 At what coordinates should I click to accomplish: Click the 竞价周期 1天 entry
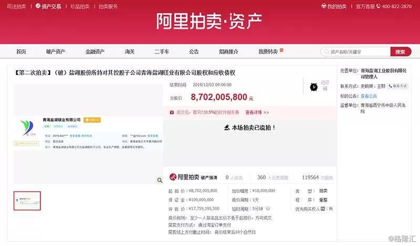[x=245, y=200]
